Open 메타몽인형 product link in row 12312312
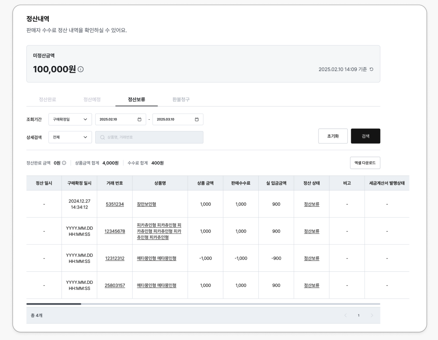Screen dimensions: 438x340 point(157,258)
